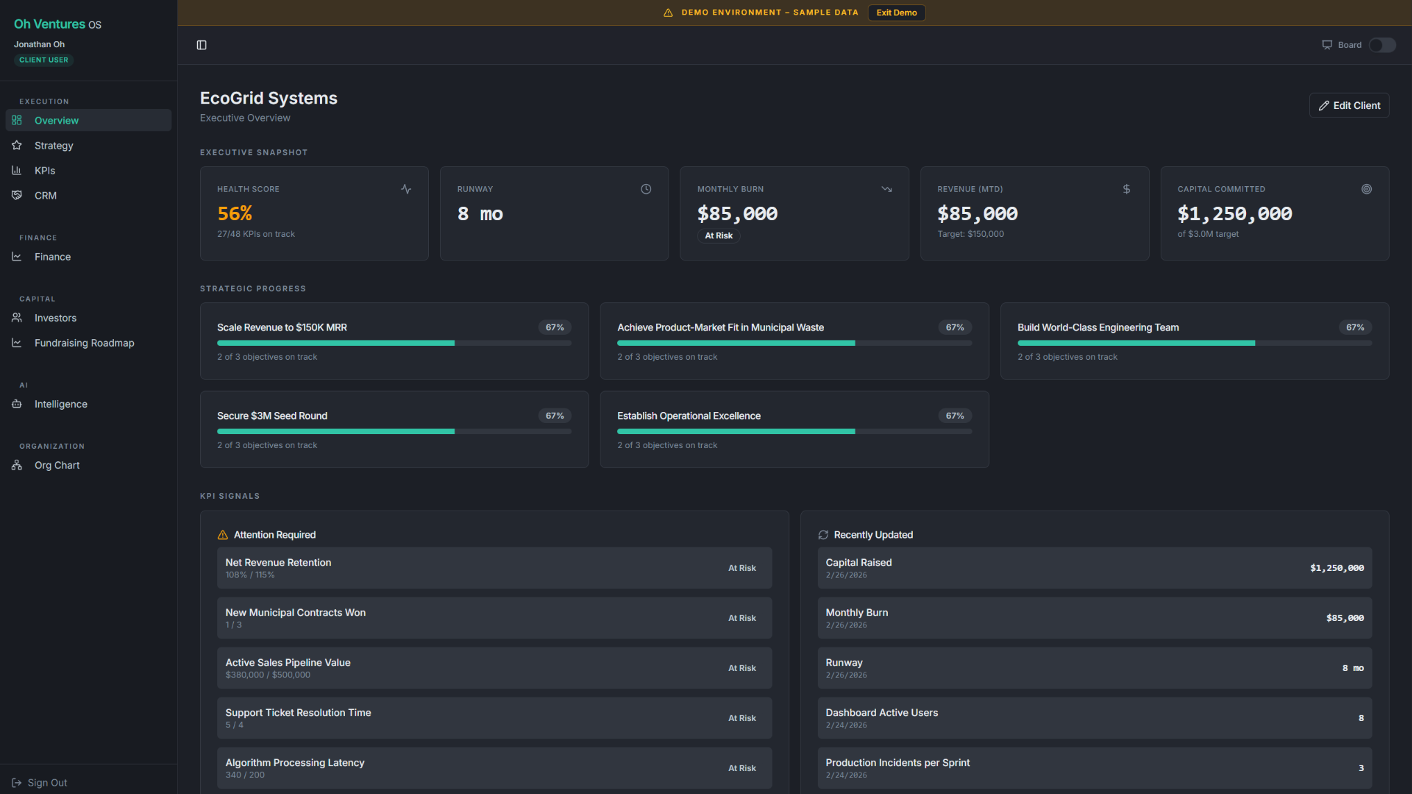Click the Attention Required warning icon
This screenshot has width=1412, height=794.
tap(223, 535)
